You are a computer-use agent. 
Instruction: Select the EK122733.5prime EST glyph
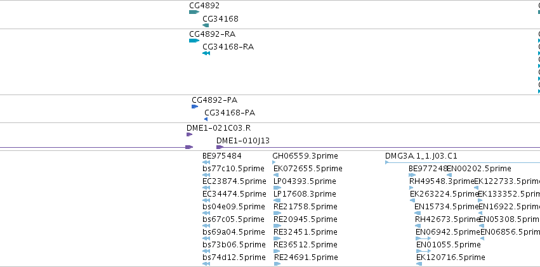pos(477,188)
